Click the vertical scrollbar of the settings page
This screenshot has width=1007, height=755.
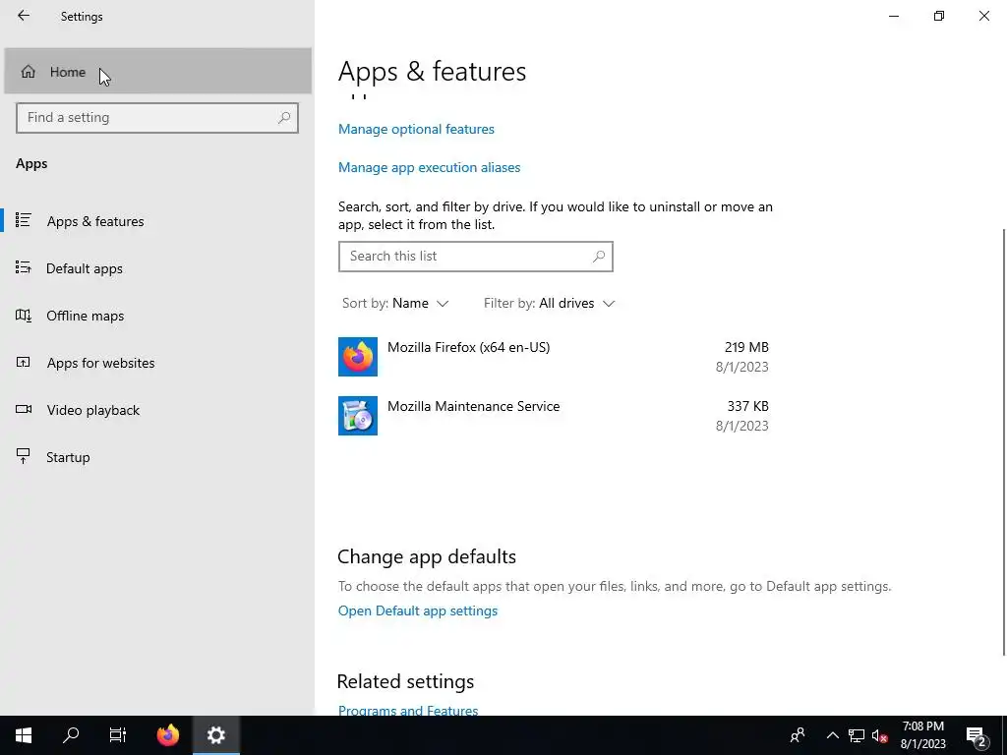tap(1002, 441)
